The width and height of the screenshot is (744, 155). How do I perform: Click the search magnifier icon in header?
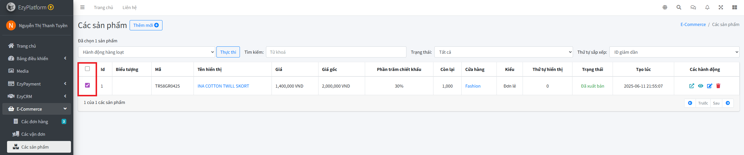679,8
